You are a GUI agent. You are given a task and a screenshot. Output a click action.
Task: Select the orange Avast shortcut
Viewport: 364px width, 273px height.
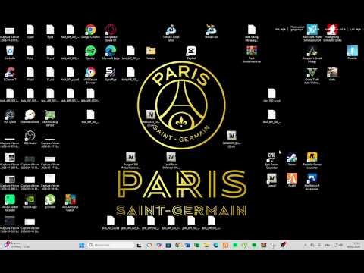pyautogui.click(x=292, y=180)
